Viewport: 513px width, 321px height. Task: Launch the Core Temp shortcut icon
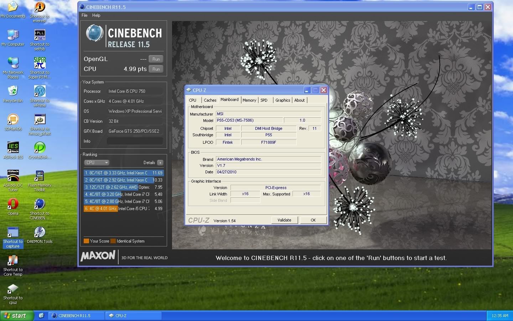coord(13,260)
